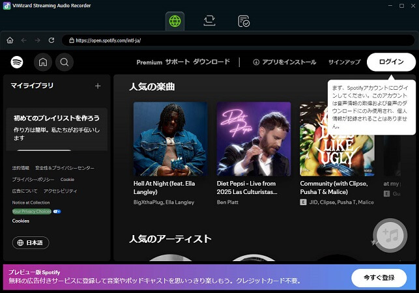Open Cookies link in sidebar
Screen dimensions: 419x293
pos(21,221)
